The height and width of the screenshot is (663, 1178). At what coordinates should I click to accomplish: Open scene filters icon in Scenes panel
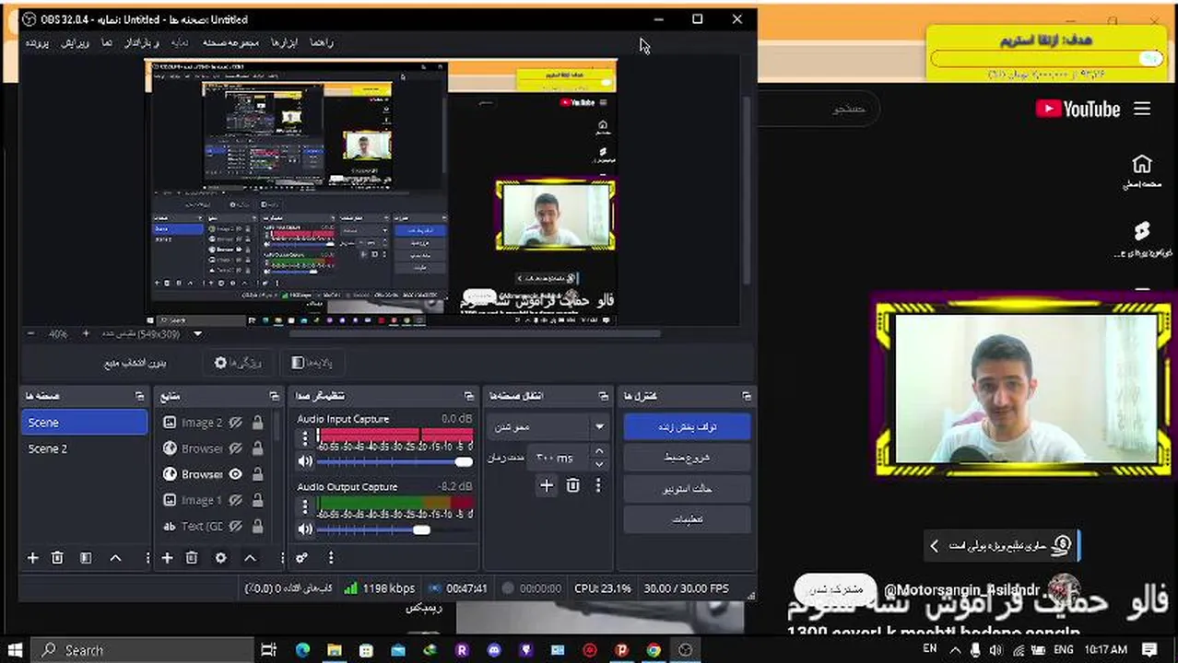tap(86, 558)
